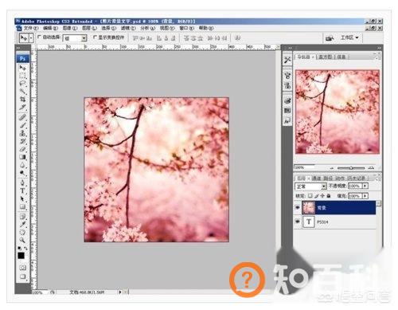Select the Dodge tool
This screenshot has width=398, height=310.
[23, 173]
